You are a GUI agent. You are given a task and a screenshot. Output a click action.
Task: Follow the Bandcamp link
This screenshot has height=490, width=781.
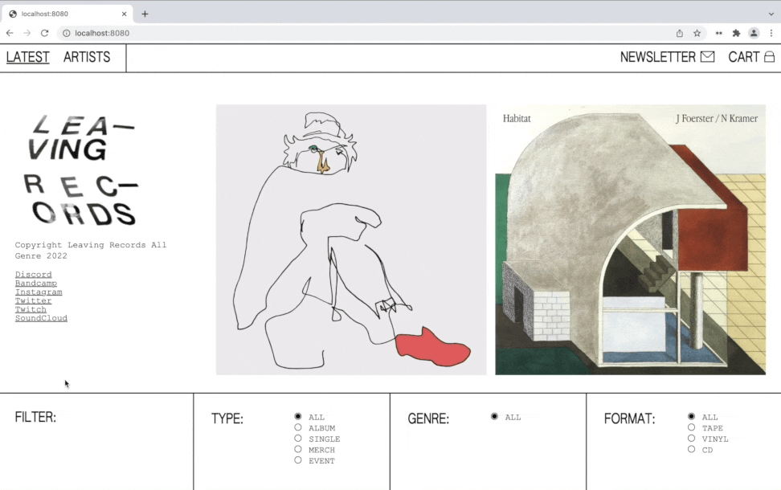(x=36, y=284)
